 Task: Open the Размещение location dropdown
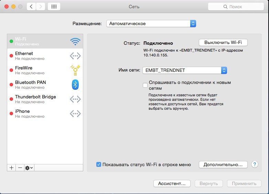[x=151, y=23]
